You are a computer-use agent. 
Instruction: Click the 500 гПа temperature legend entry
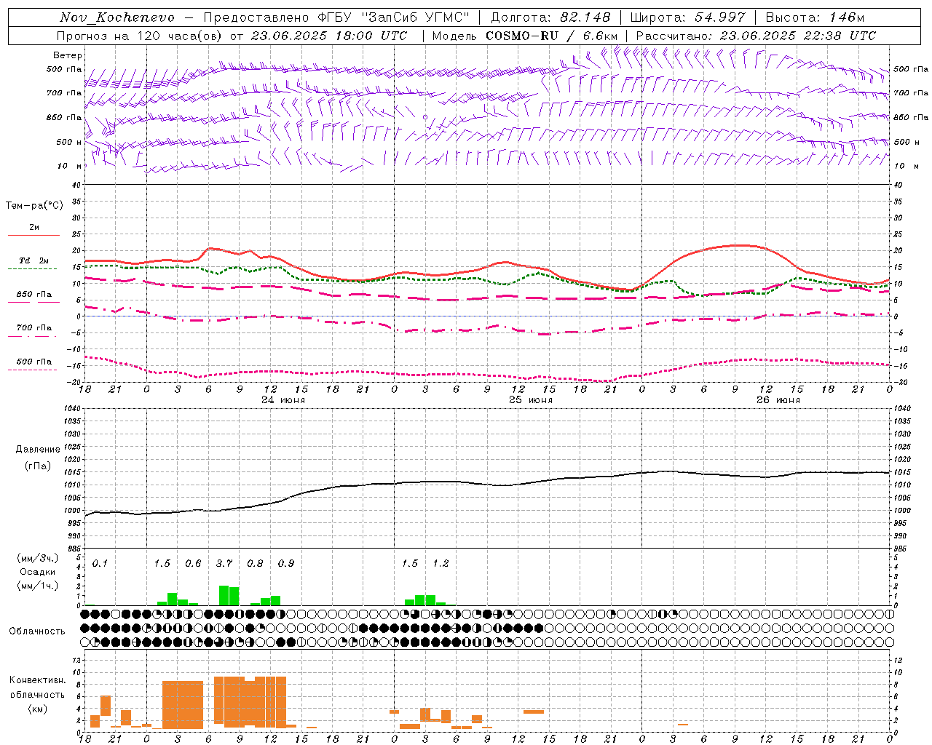pos(33,362)
